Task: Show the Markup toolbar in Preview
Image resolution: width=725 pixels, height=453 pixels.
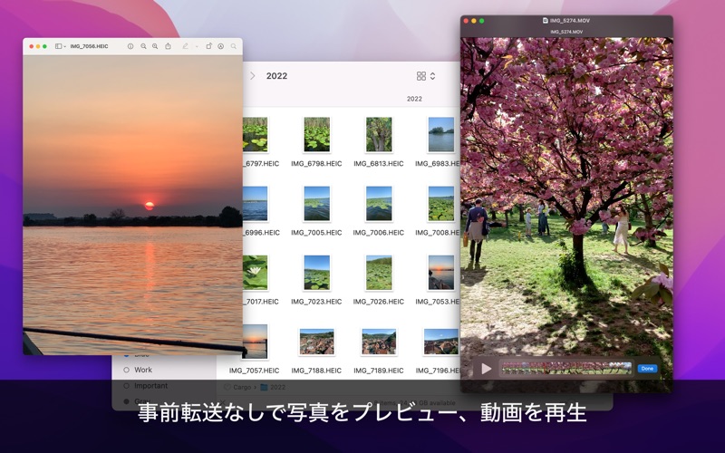Action: 221,46
